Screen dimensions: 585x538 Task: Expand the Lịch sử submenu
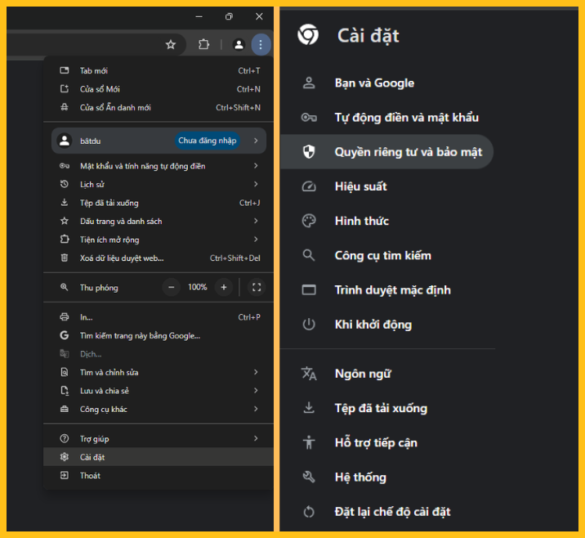[x=256, y=185]
